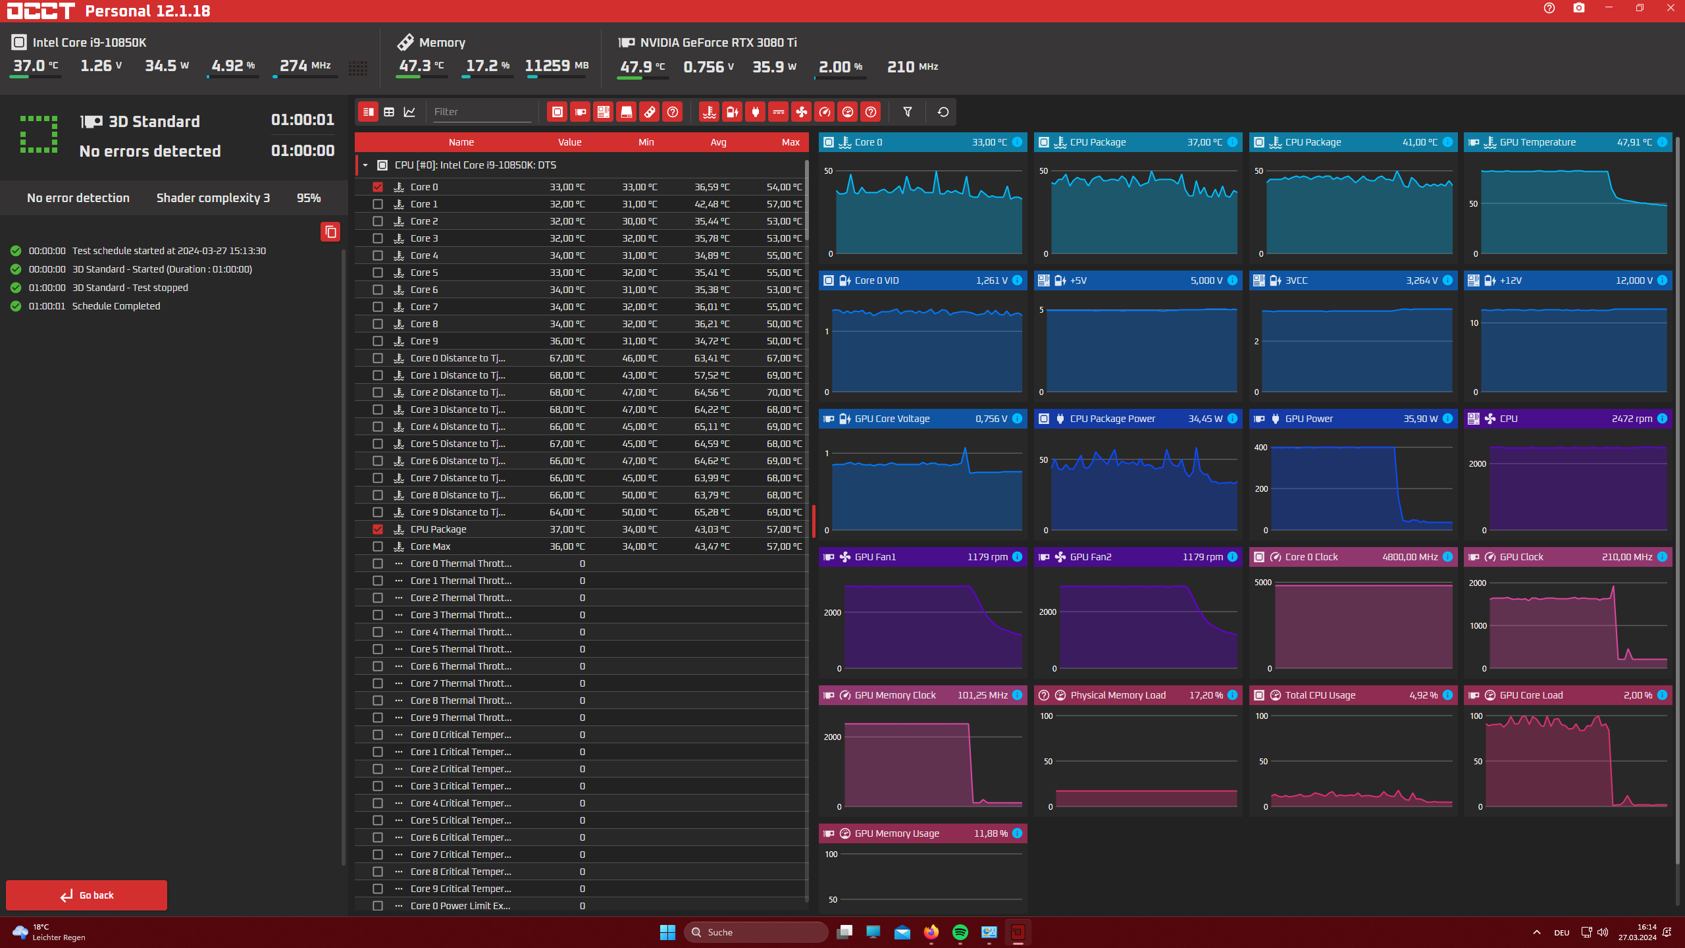Toggle the fan speed readings filter icon
The height and width of the screenshot is (948, 1685).
802,112
